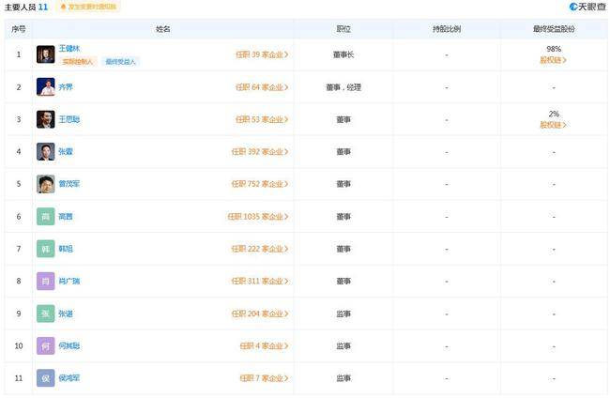610x398 pixels.
Task: Click 曾茂军's avatar thumbnail
Action: (x=45, y=184)
